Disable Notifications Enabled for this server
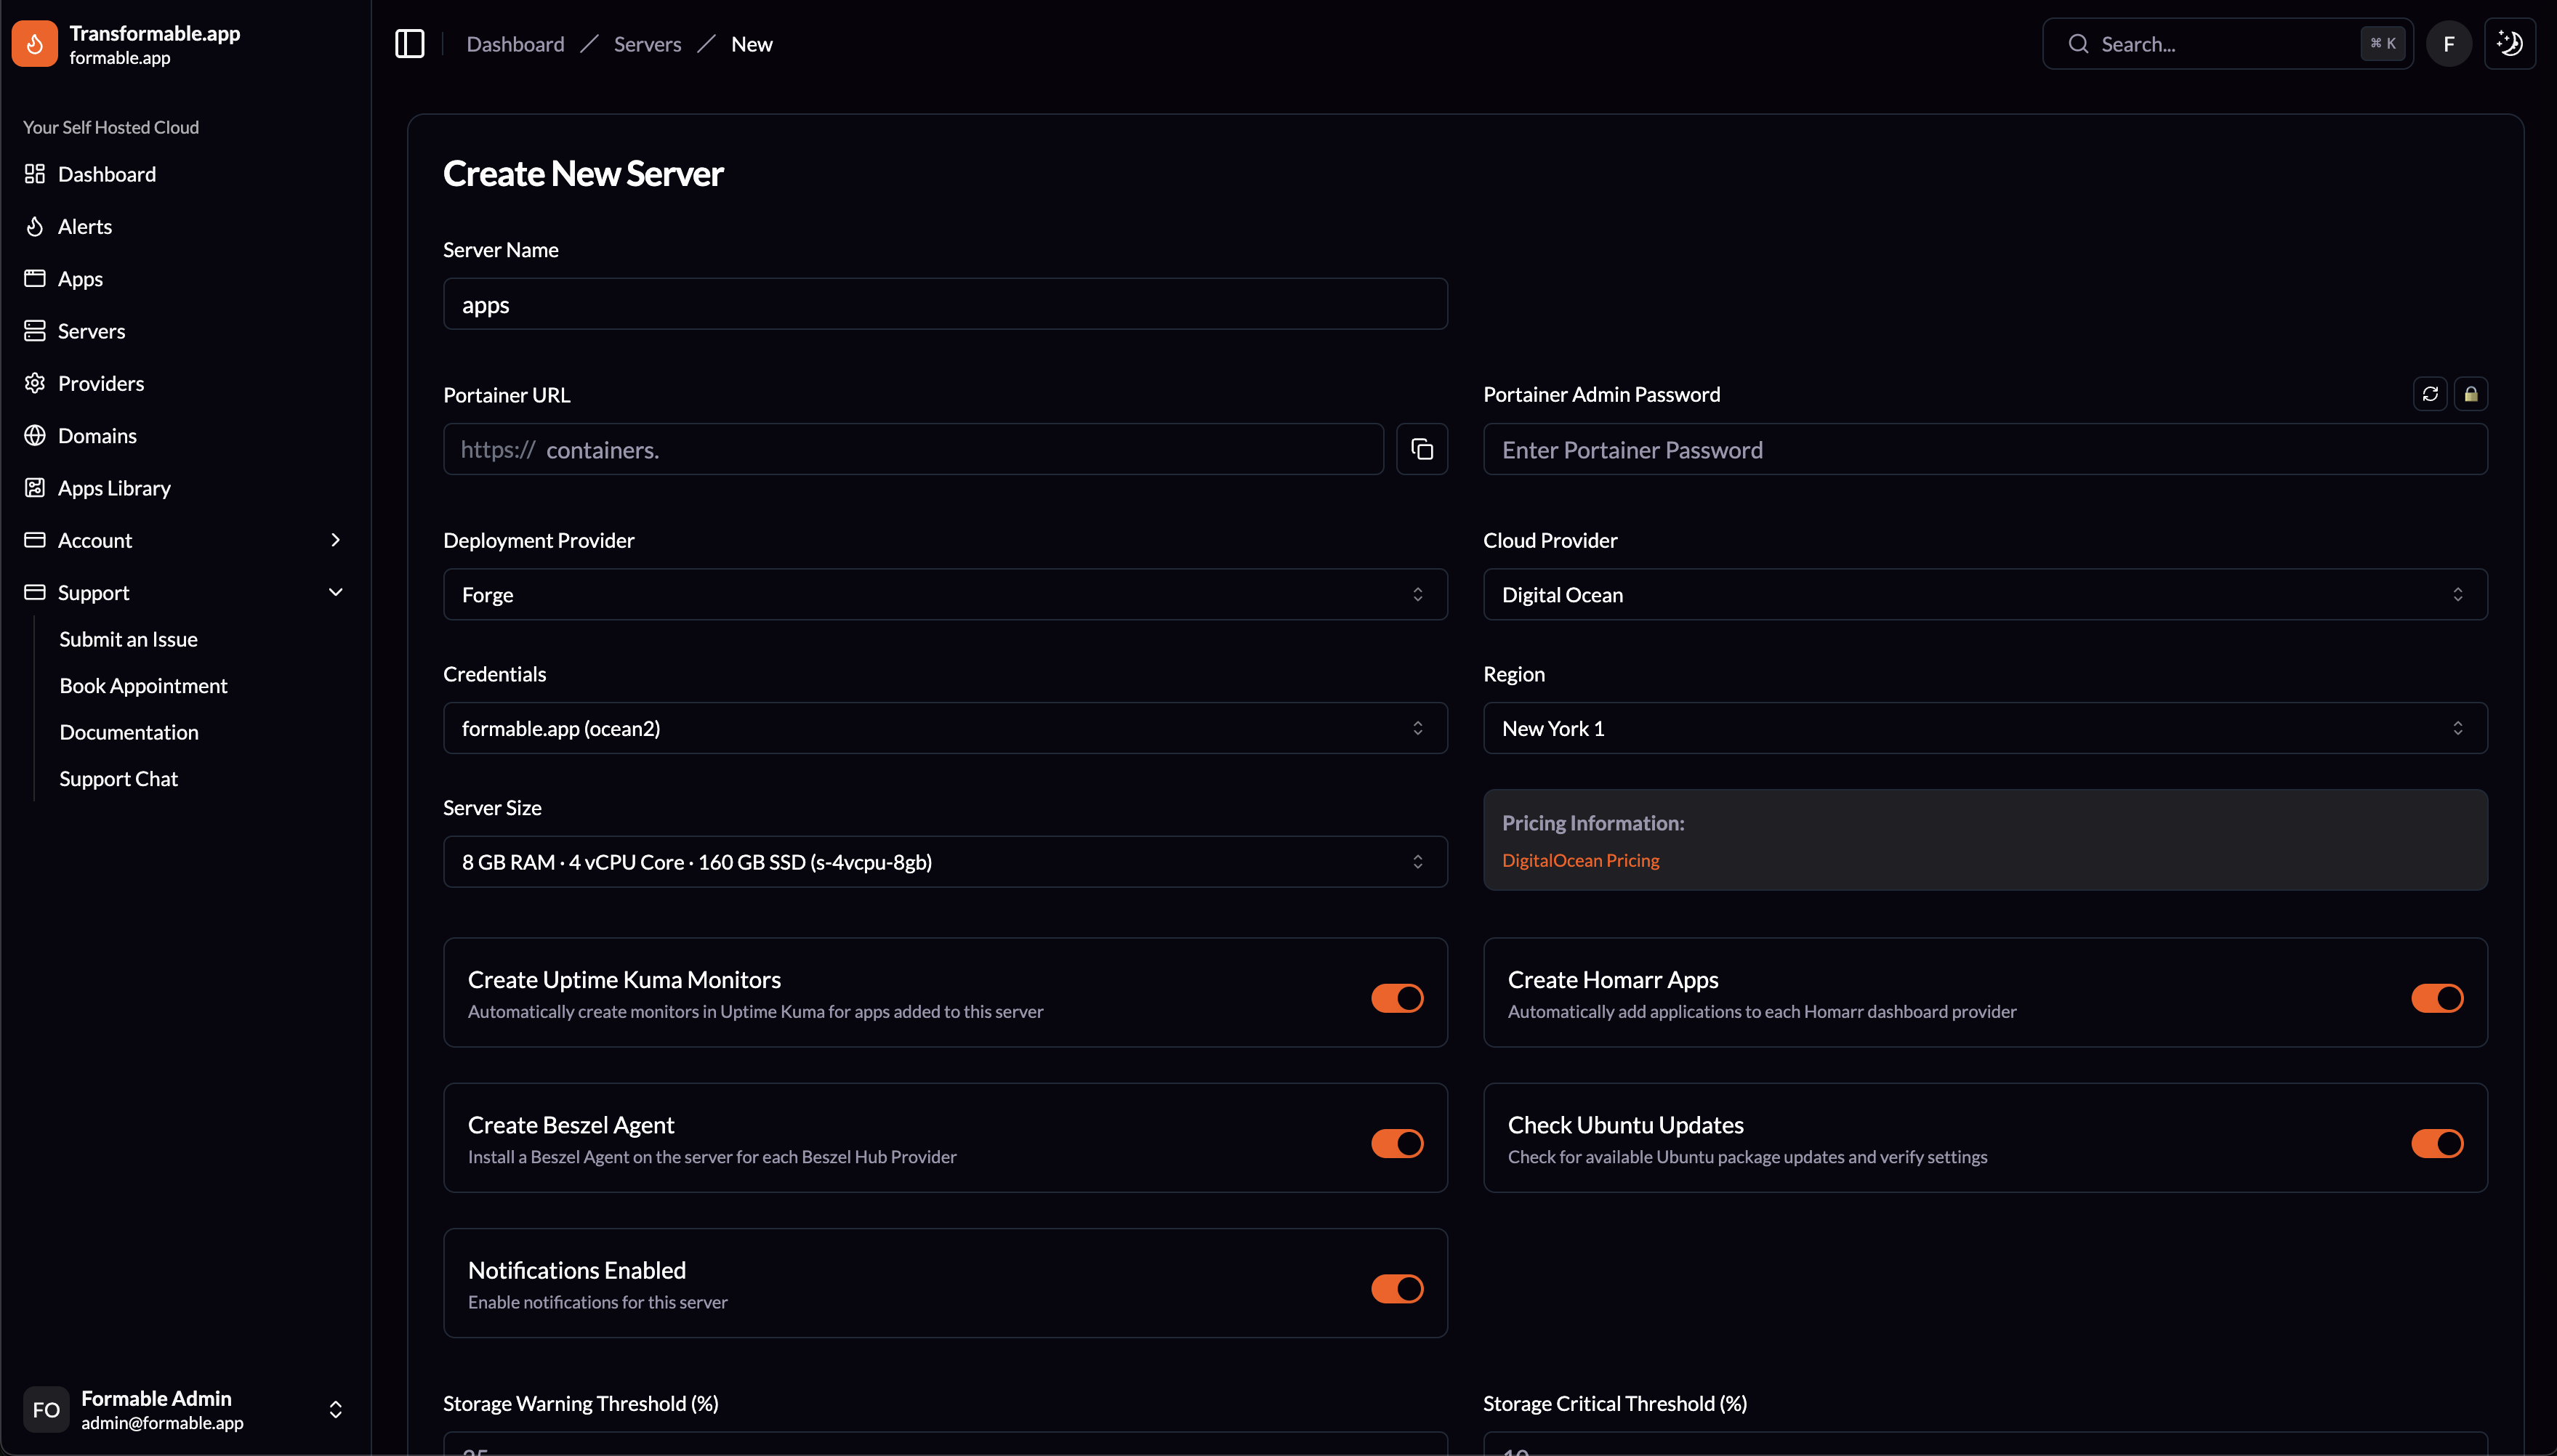This screenshot has width=2557, height=1456. [1396, 1288]
